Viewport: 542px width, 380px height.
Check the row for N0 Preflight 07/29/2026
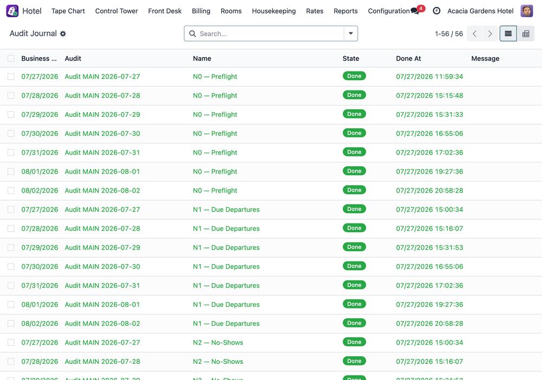[x=11, y=115]
